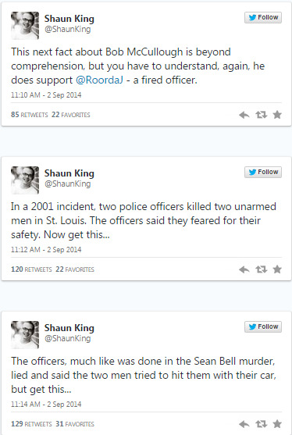292x435 pixels.
Task: Open the 11:10 AM - 2 Sep 2014 timestamp
Action: 46,95
